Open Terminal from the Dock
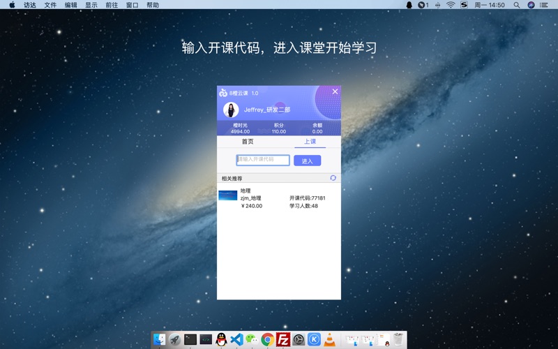This screenshot has width=558, height=349. pyautogui.click(x=190, y=339)
